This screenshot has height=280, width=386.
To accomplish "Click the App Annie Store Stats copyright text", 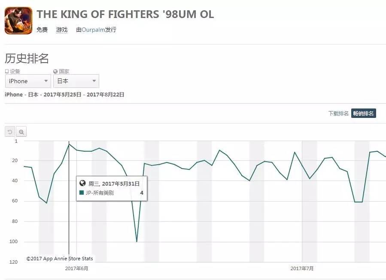I will click(60, 259).
